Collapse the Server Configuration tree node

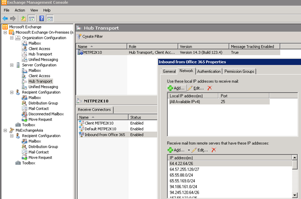pos(12,65)
